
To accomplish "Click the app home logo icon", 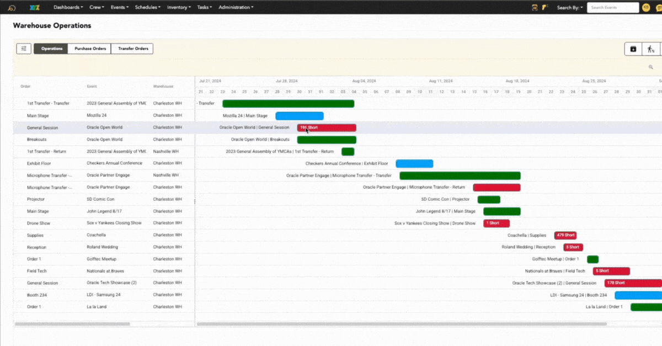I will click(12, 8).
